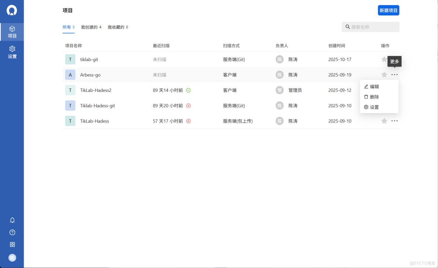Screen dimensions: 438x268
Task: Click the notification bell icon
Action: [12, 220]
